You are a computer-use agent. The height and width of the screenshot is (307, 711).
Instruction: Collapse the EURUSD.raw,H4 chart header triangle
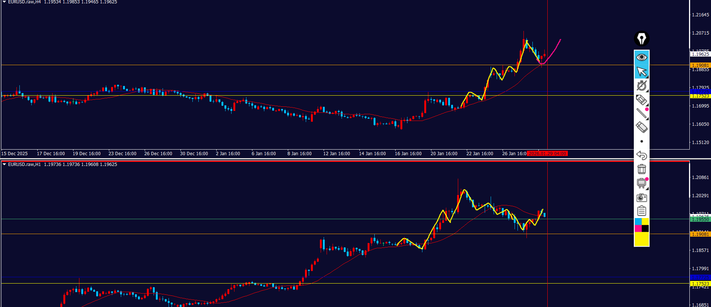pos(4,2)
